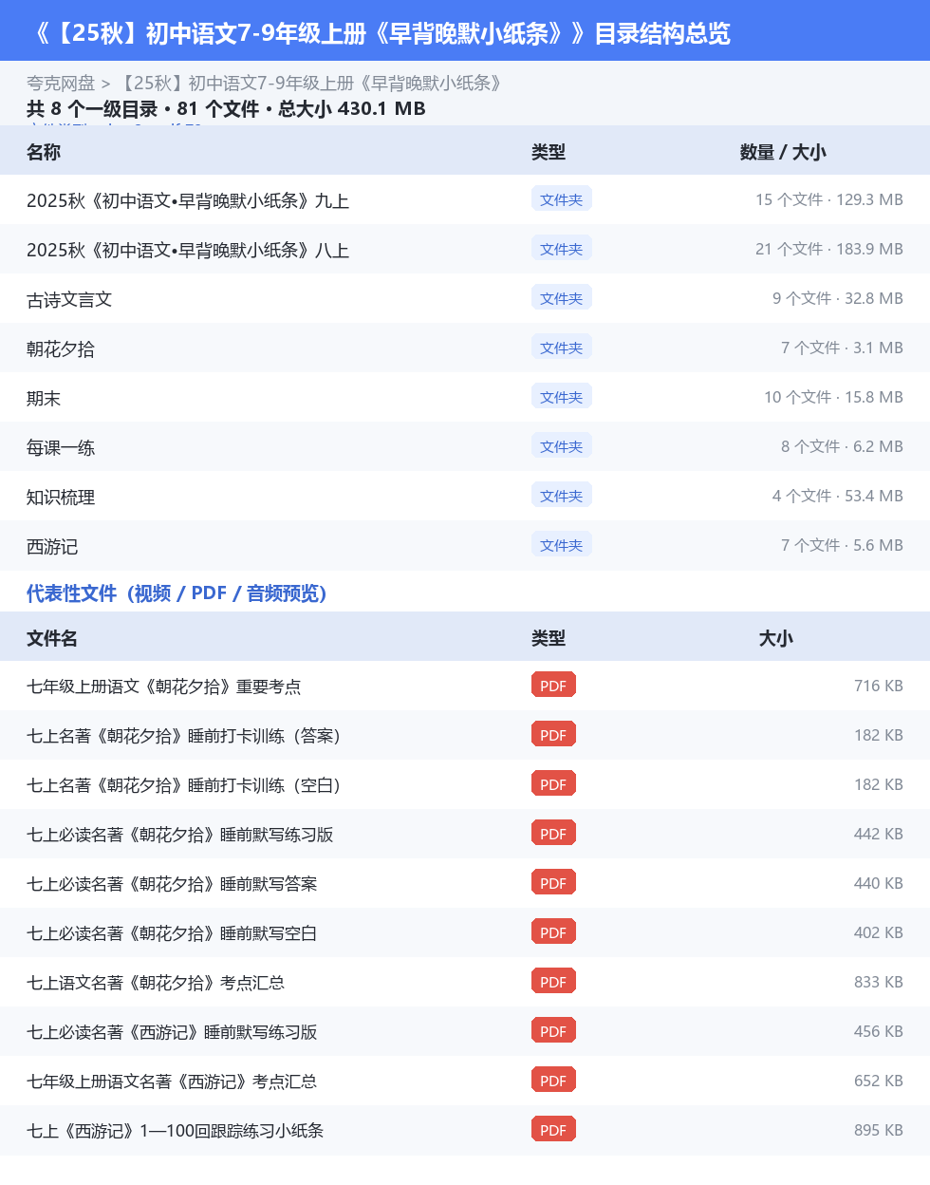Click the 文件夹 badge for 八上 row
This screenshot has width=930, height=1185.
(562, 248)
